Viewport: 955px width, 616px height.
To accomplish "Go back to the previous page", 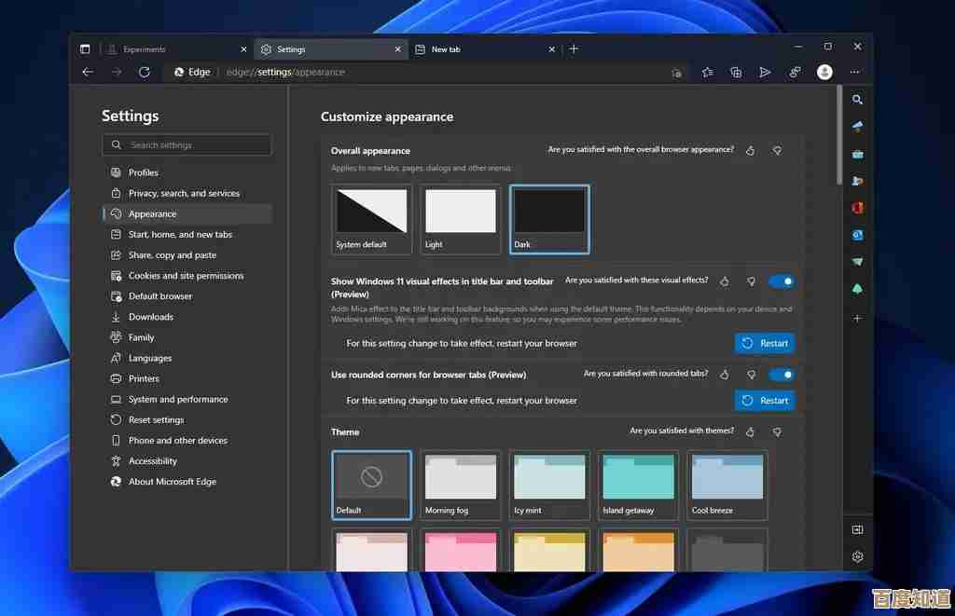I will (87, 72).
